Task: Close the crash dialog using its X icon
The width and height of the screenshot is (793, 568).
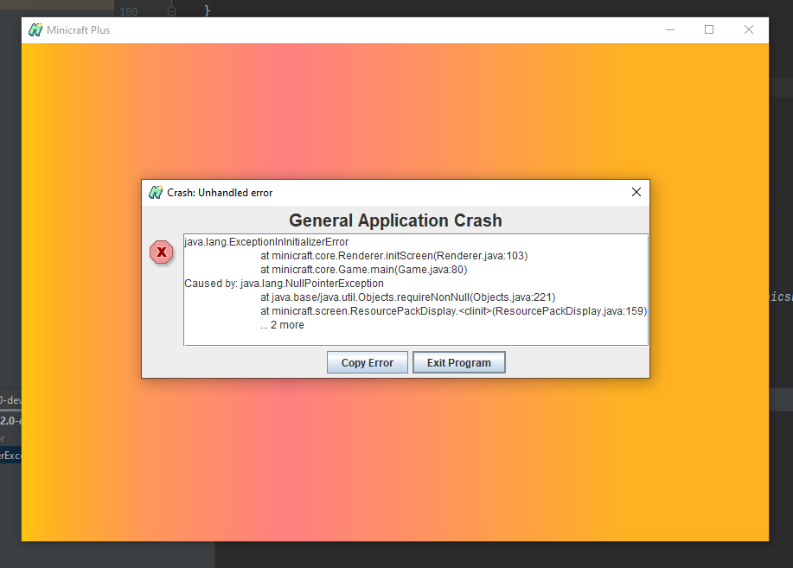Action: point(636,192)
